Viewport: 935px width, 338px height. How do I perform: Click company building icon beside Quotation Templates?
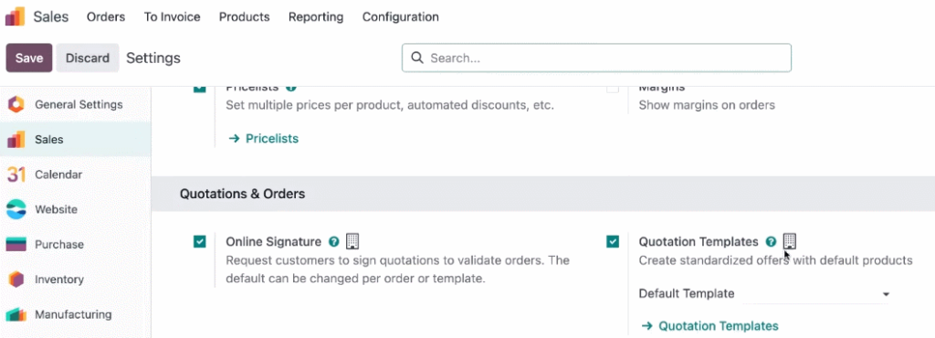pyautogui.click(x=790, y=241)
